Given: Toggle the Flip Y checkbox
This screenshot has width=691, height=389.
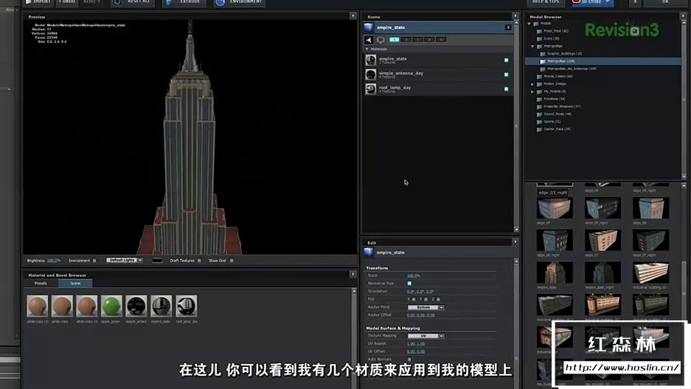Looking at the screenshot, I should (x=426, y=300).
